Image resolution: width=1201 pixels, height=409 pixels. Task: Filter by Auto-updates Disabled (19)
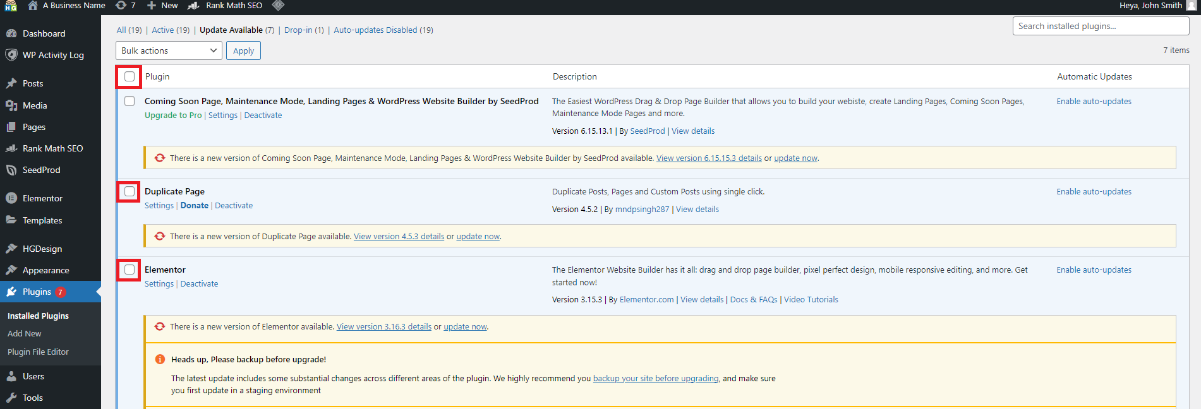(x=383, y=30)
